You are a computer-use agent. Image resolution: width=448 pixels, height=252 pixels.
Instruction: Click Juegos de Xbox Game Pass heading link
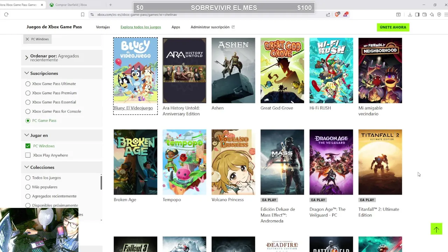tap(54, 27)
